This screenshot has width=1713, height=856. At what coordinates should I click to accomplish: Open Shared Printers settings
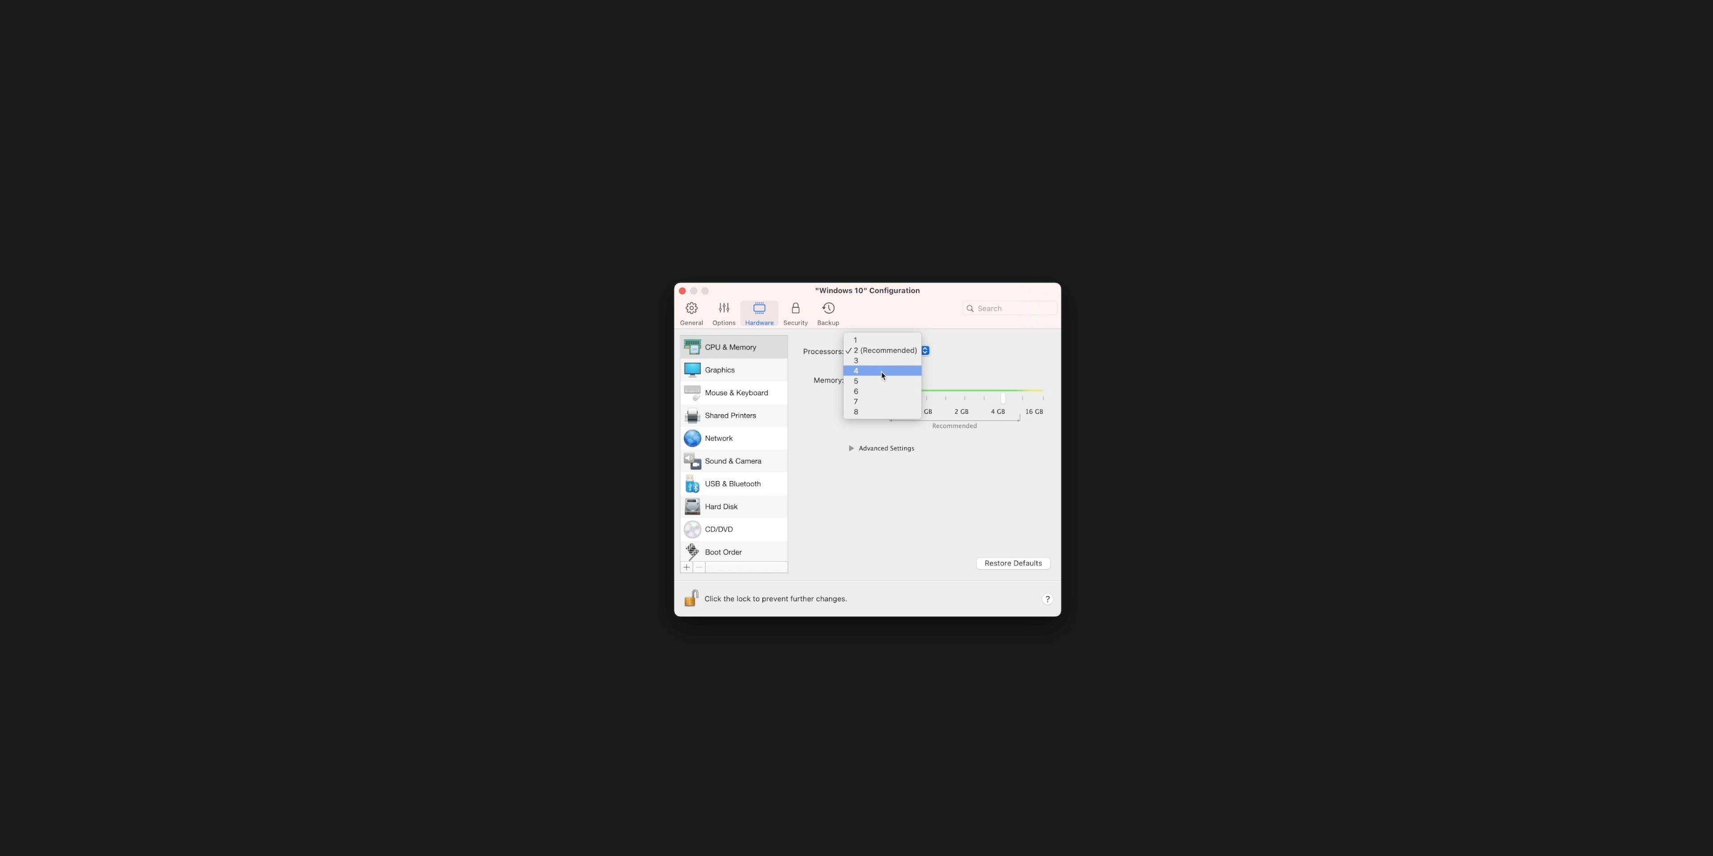(x=730, y=416)
